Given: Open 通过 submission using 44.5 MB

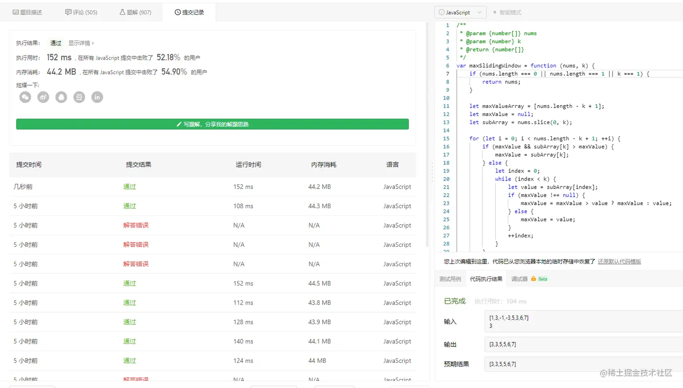Looking at the screenshot, I should click(x=130, y=283).
